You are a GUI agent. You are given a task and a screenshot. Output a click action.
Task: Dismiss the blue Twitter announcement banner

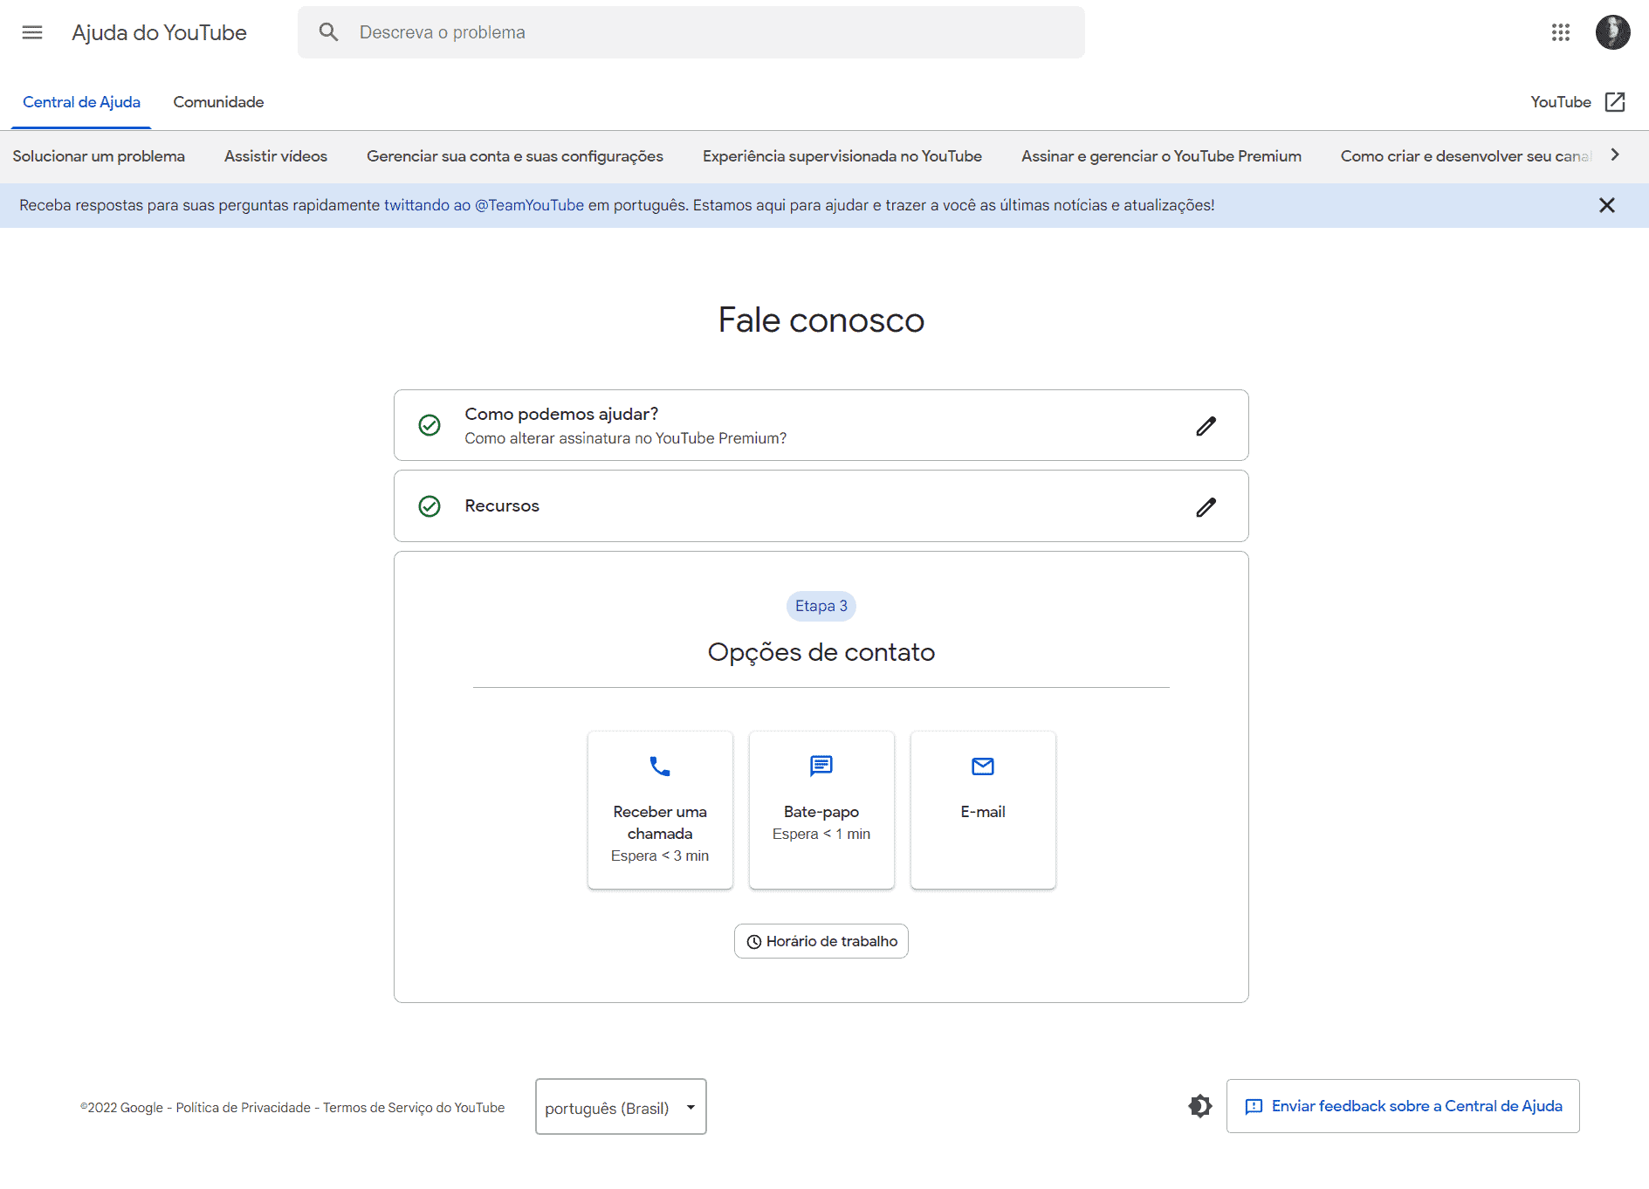point(1606,205)
